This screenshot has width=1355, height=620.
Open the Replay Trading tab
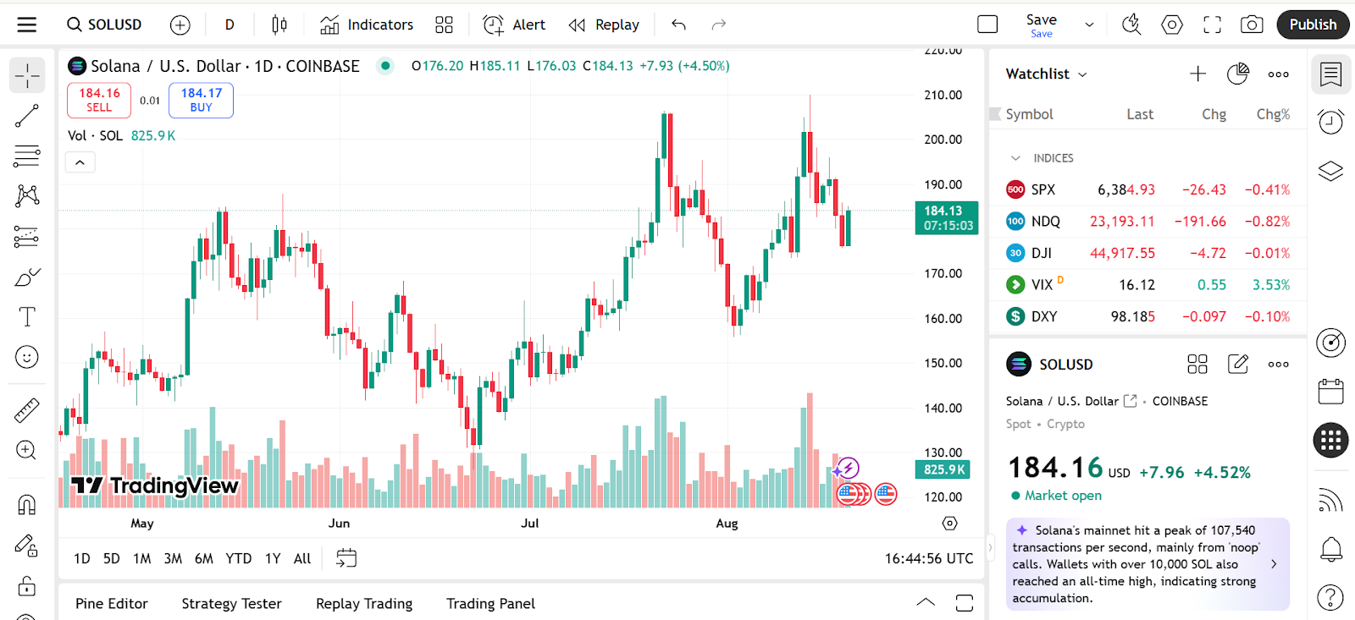(x=364, y=603)
